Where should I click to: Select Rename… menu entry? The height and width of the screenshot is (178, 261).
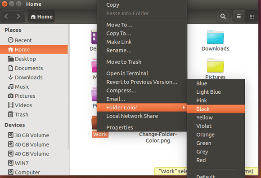pyautogui.click(x=142, y=50)
